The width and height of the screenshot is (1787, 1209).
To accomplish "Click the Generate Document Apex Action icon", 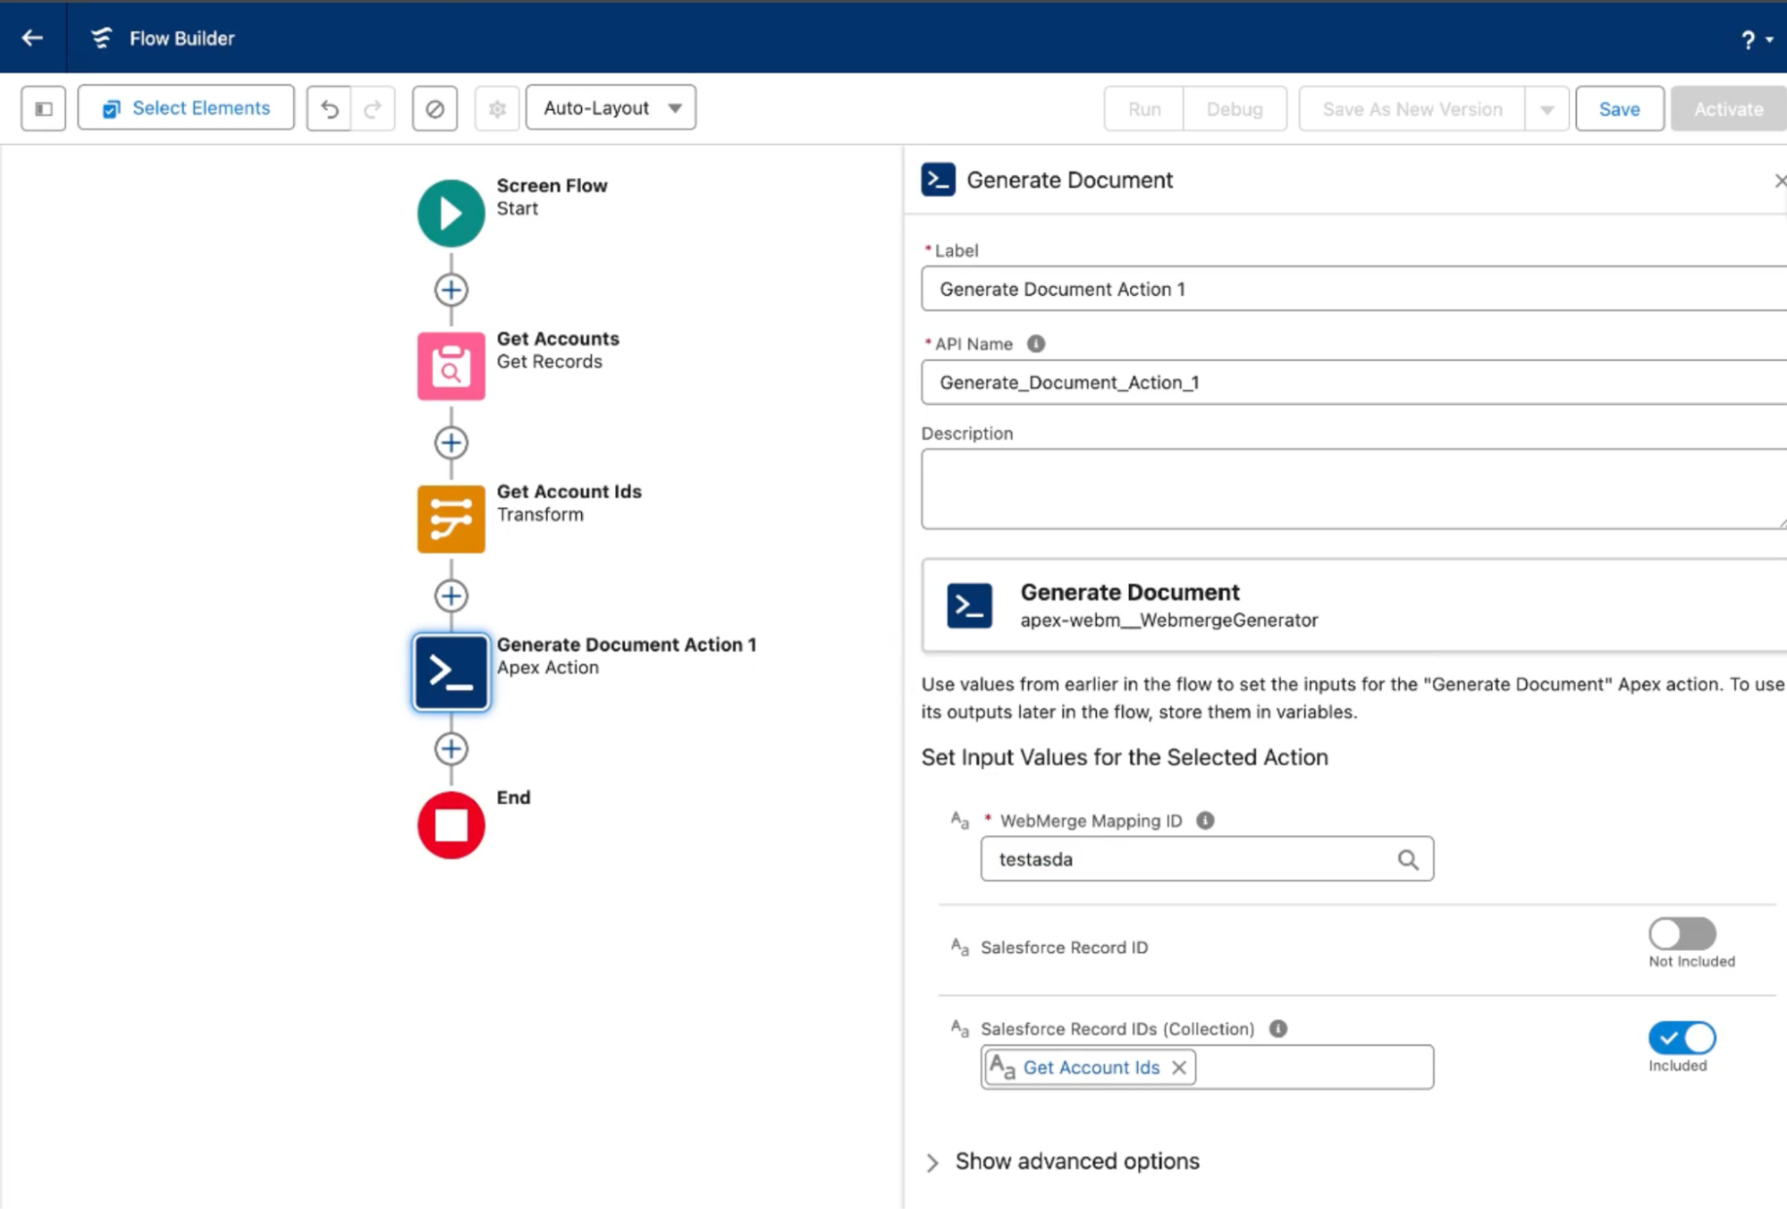I will click(x=451, y=672).
